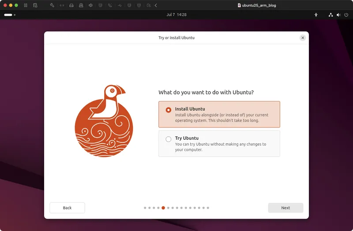
Task: Open the accessibility menu icon
Action: pyautogui.click(x=316, y=15)
